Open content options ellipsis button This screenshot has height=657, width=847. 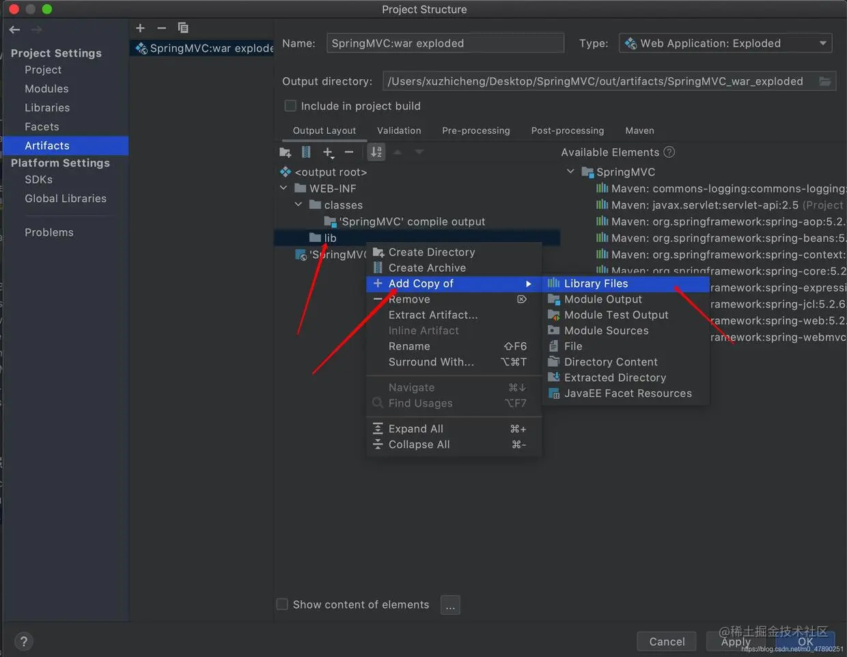(450, 605)
